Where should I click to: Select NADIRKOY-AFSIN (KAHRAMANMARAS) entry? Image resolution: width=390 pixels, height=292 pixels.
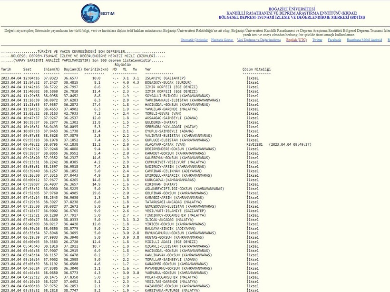[x=175, y=167]
